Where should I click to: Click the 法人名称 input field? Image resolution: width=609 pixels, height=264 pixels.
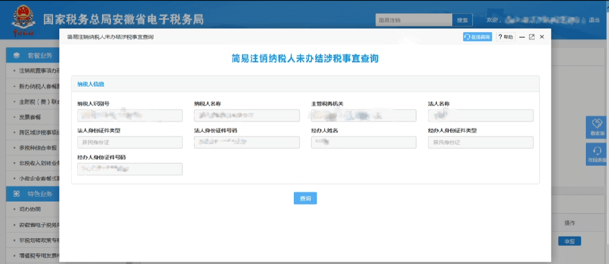[x=480, y=115]
